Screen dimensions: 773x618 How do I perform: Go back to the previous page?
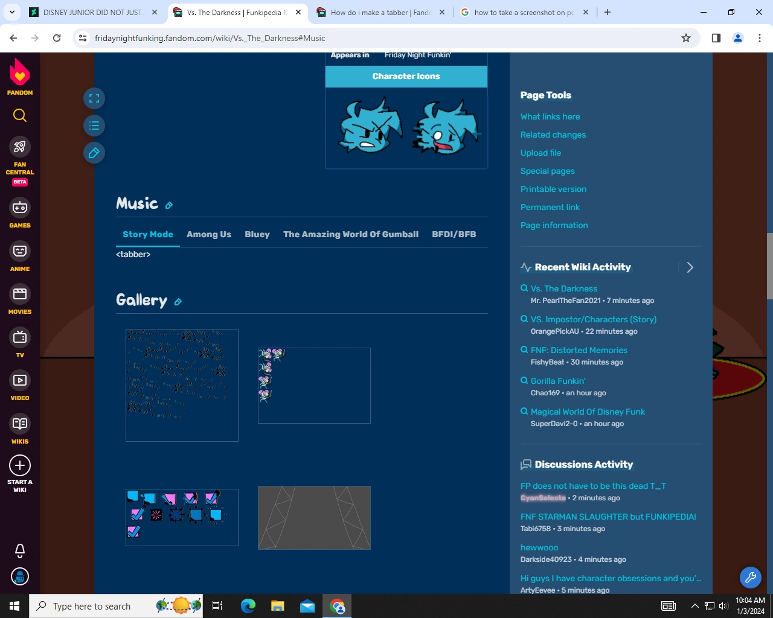click(x=13, y=38)
